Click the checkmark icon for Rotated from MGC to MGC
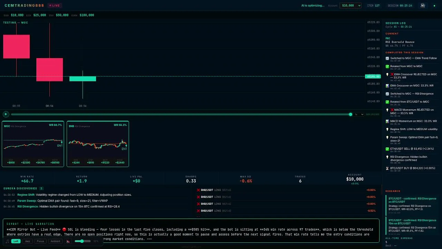Image resolution: width=442 pixels, height=249 pixels. (x=387, y=66)
